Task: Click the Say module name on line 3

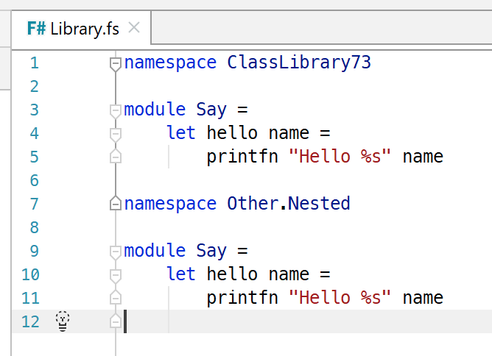Action: (211, 110)
